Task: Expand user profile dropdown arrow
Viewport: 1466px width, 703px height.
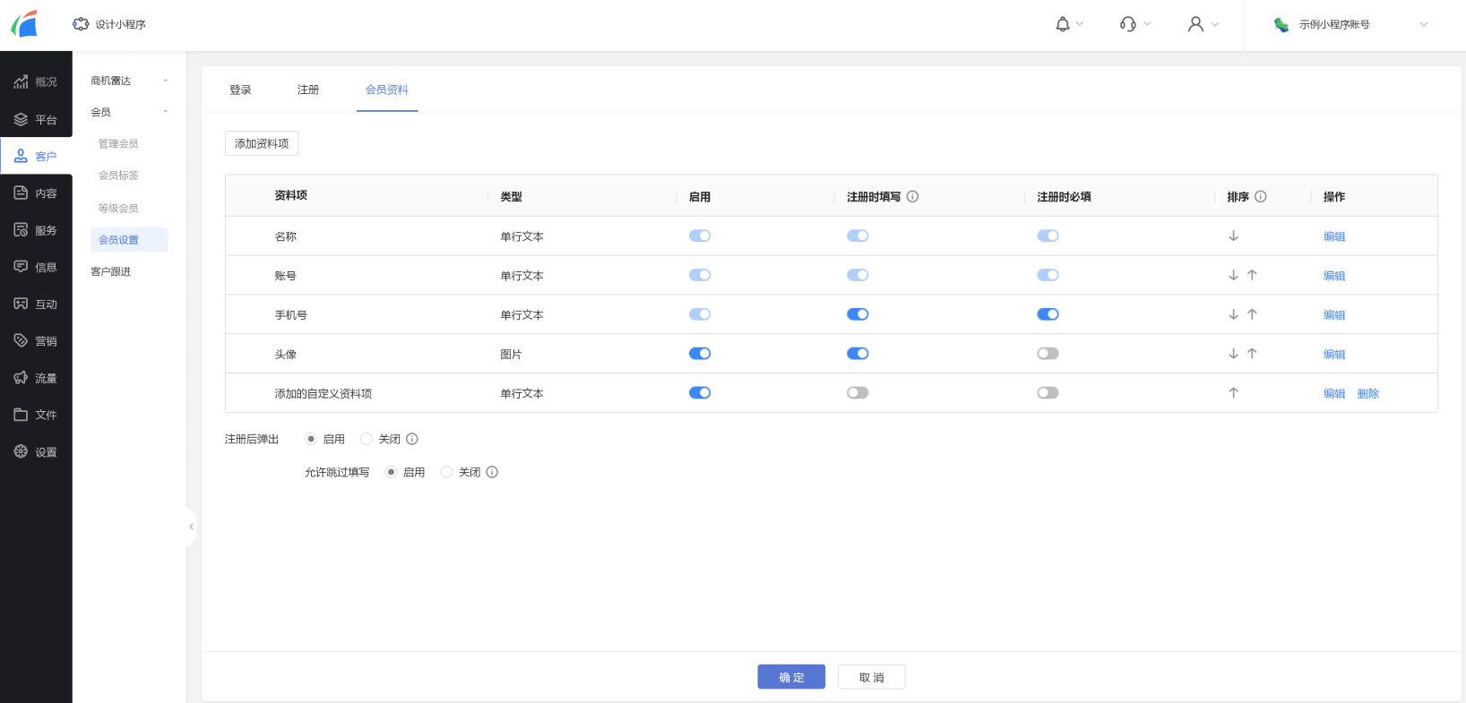Action: click(x=1215, y=24)
